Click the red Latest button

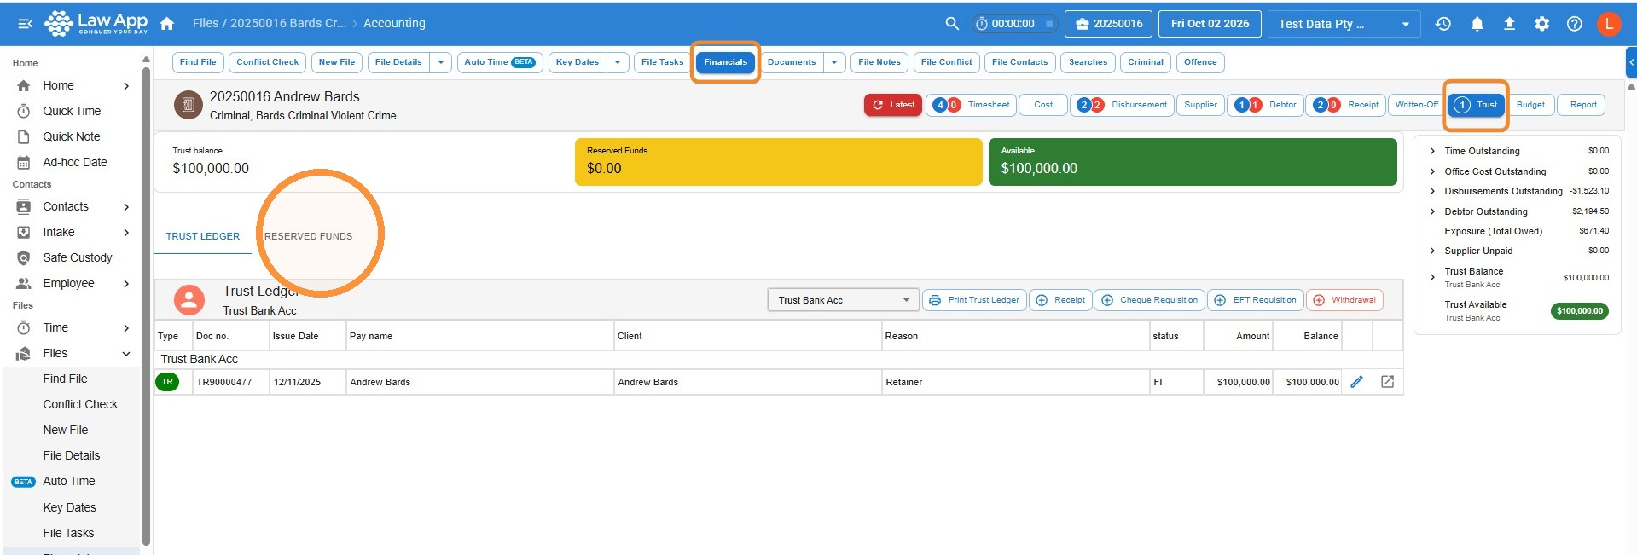tap(893, 105)
